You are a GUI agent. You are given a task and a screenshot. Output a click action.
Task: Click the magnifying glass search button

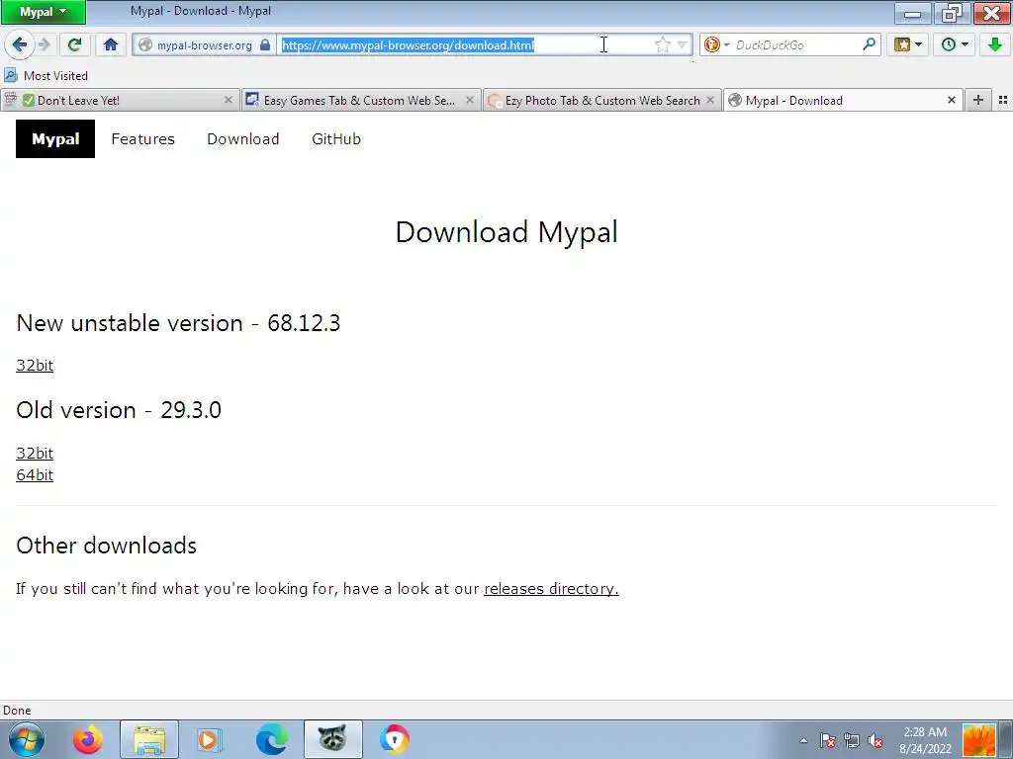pos(869,44)
